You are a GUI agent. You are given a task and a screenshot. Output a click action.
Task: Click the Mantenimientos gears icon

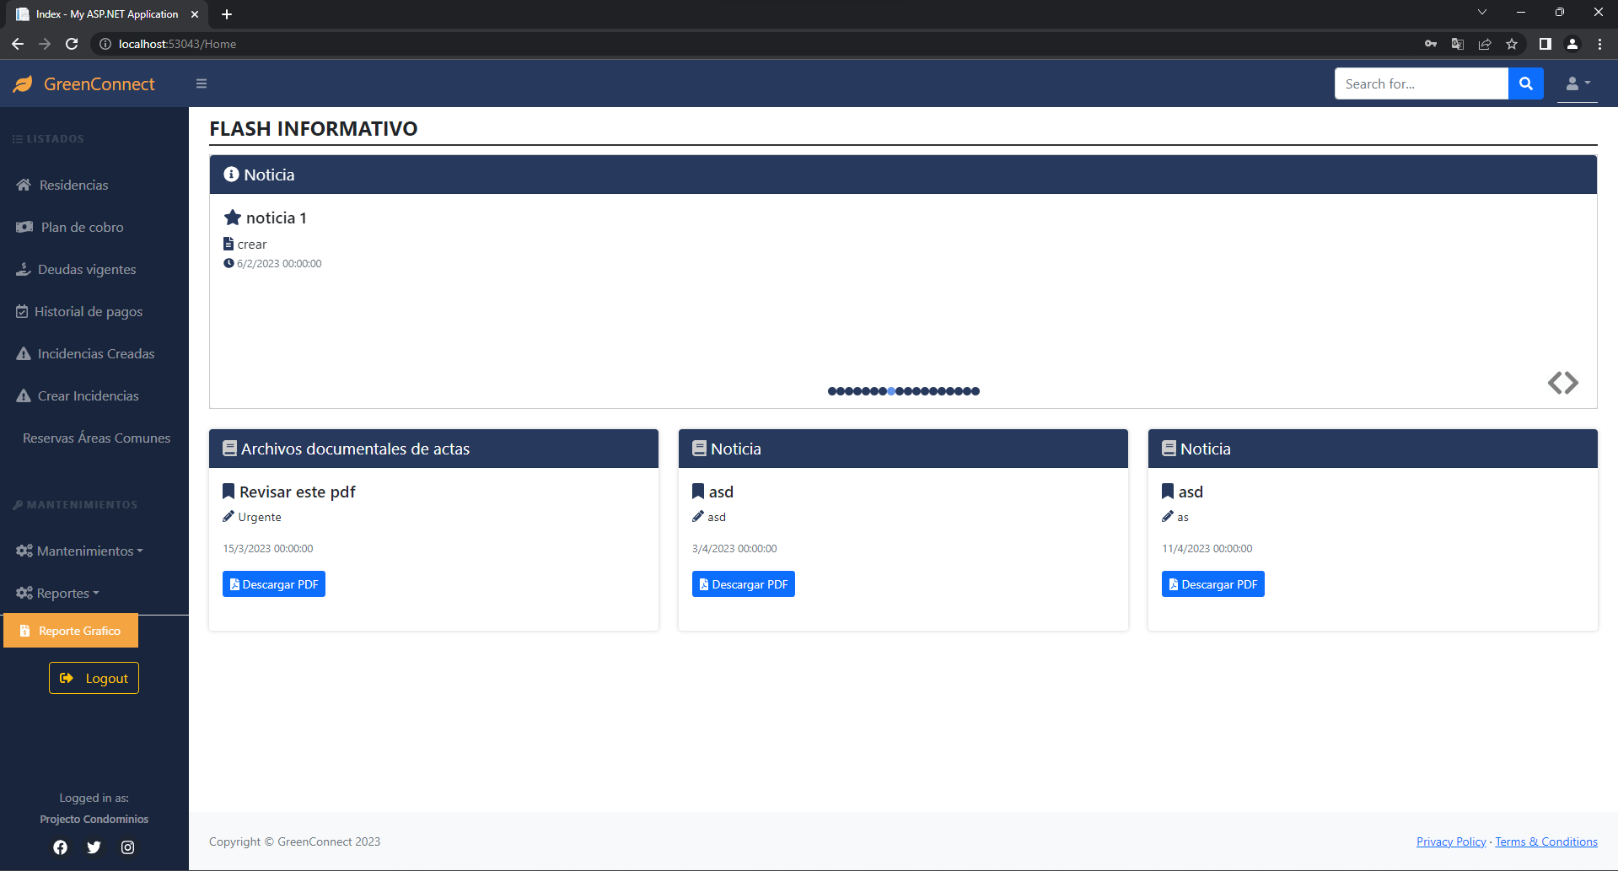[x=24, y=551]
